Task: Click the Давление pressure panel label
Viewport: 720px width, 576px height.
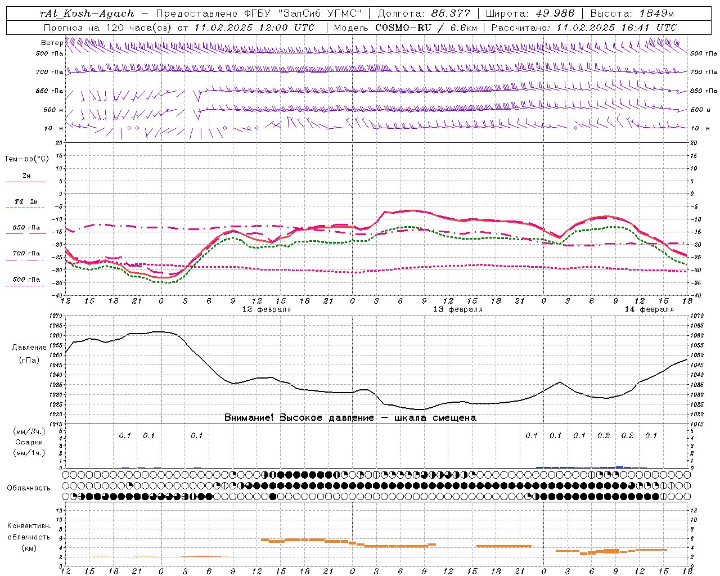Action: click(x=29, y=348)
